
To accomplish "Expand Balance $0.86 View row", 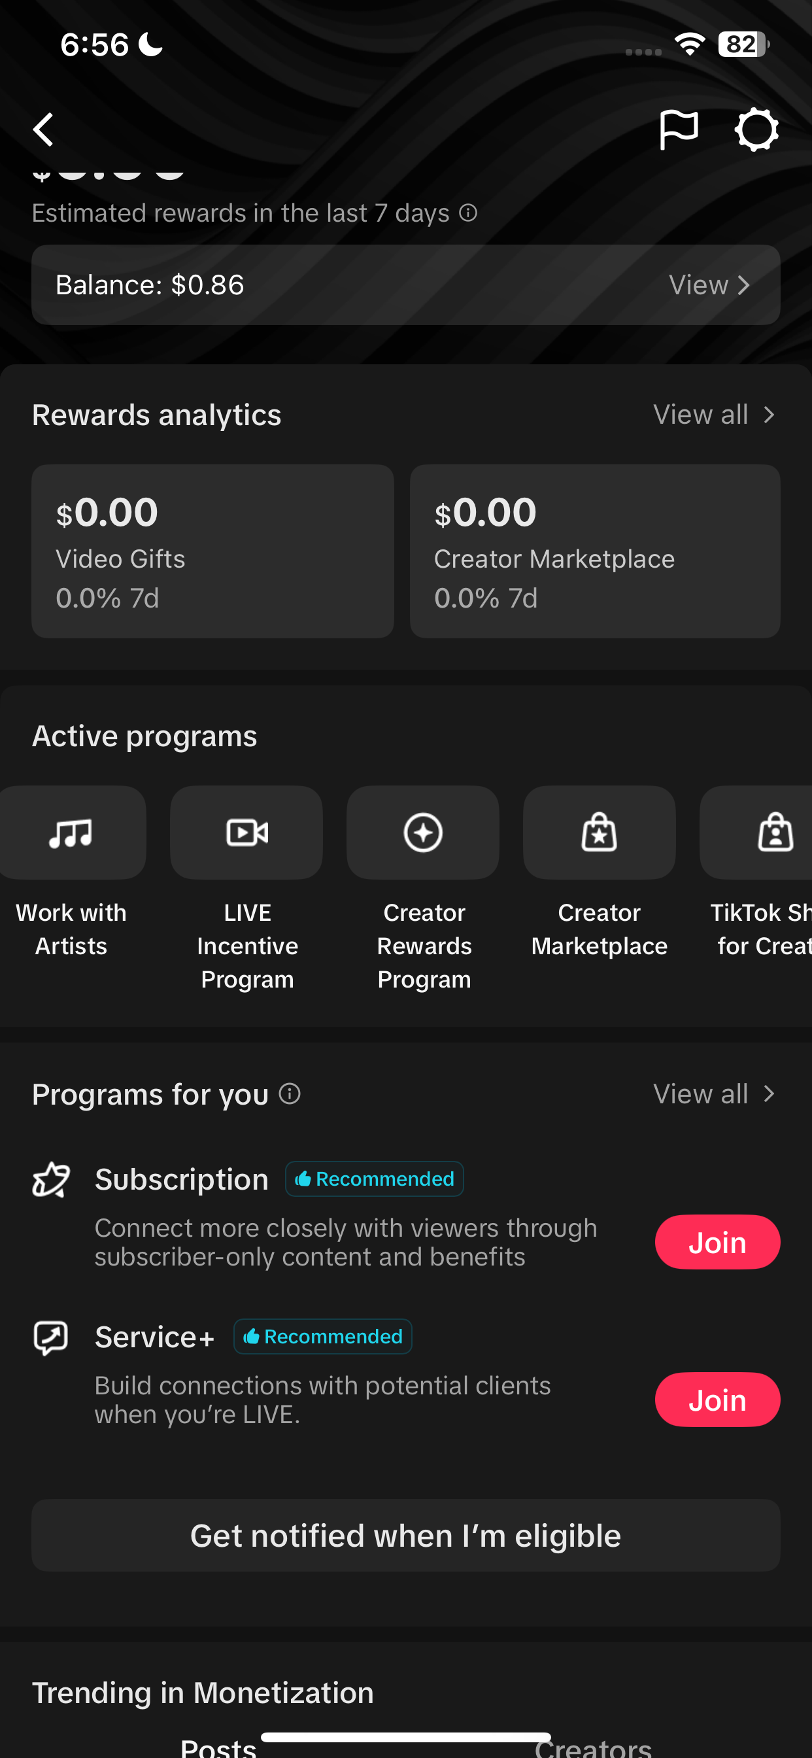I will point(709,285).
